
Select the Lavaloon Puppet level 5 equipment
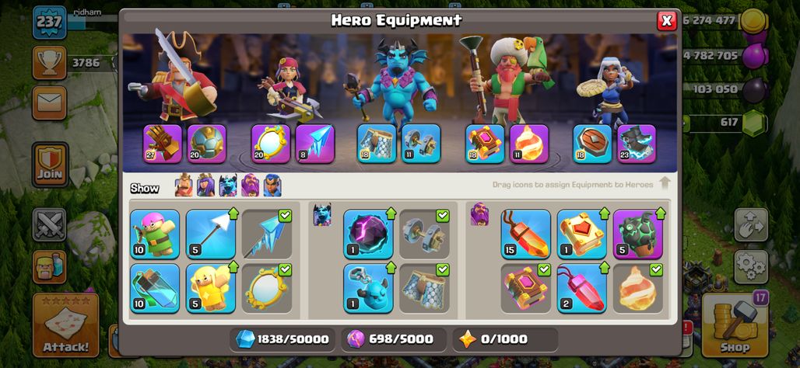(638, 234)
